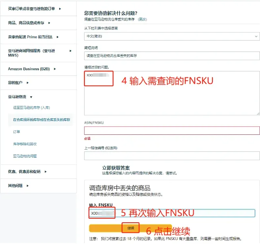This screenshot has width=260, height=248.
Task: Open 亚马逊物流问题 sub-item
Action: coord(25,156)
